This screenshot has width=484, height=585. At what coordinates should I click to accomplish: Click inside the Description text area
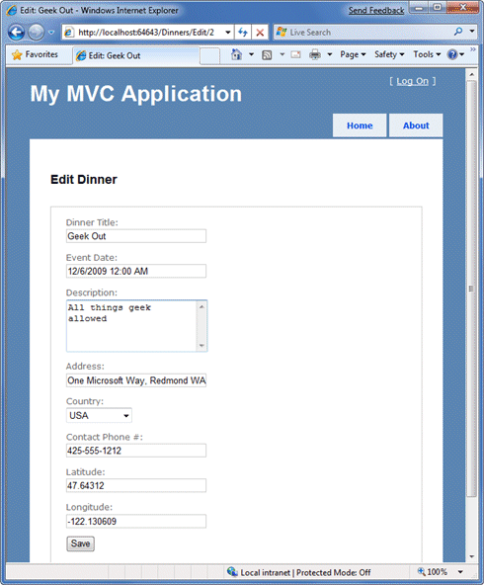[131, 326]
